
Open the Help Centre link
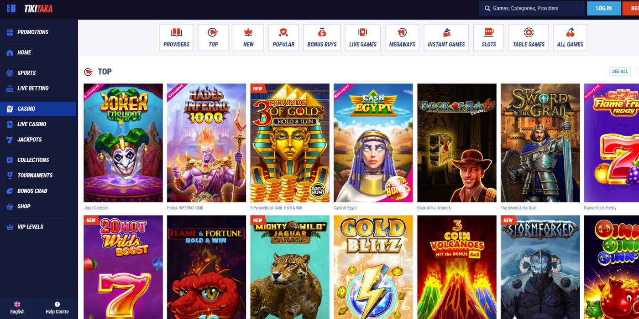click(x=57, y=308)
